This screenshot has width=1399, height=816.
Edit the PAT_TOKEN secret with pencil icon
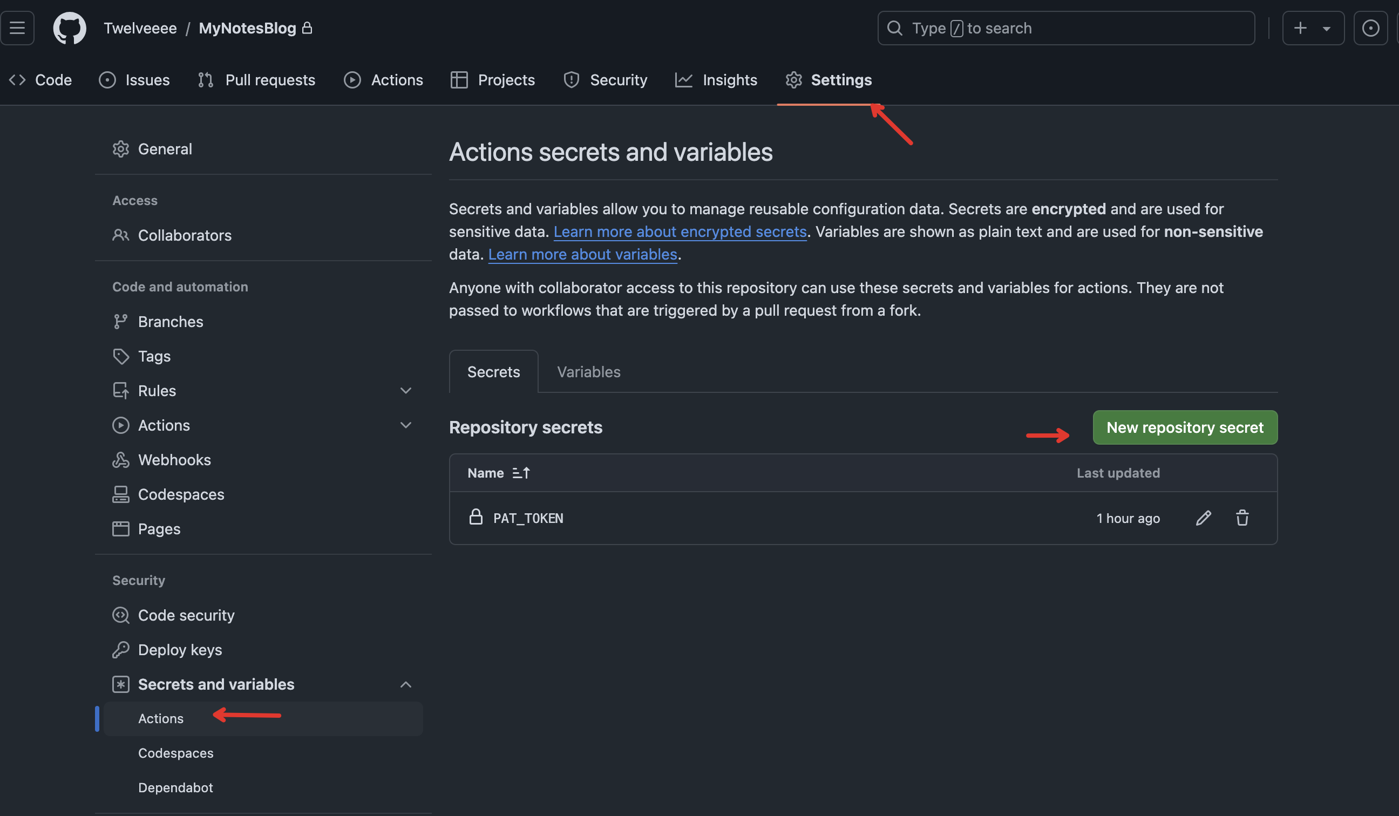click(1203, 518)
